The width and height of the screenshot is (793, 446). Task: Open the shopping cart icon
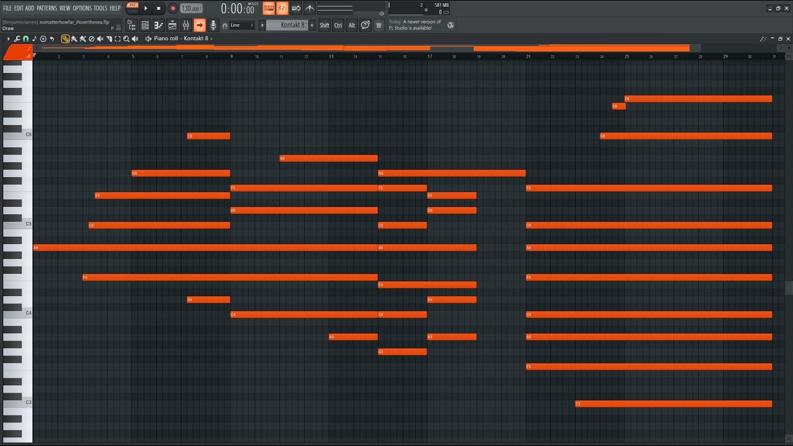click(379, 25)
